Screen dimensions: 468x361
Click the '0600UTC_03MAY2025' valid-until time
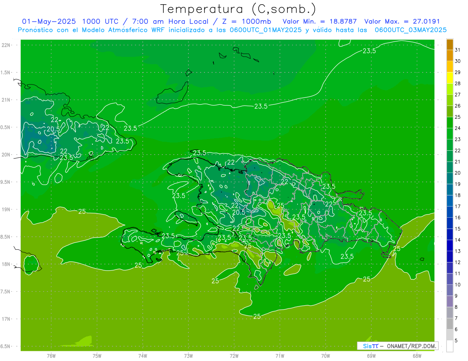[x=411, y=30]
